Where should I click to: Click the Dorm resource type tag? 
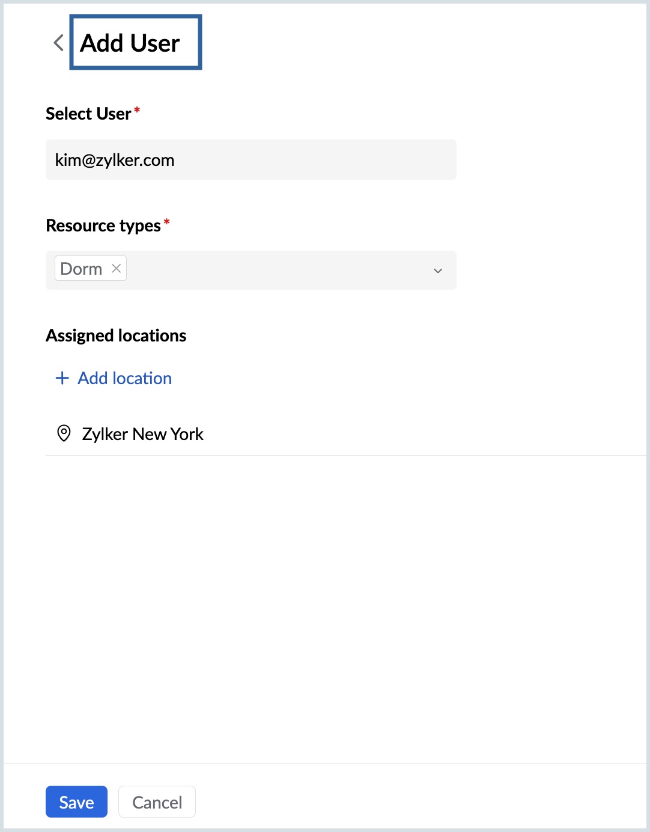(81, 268)
